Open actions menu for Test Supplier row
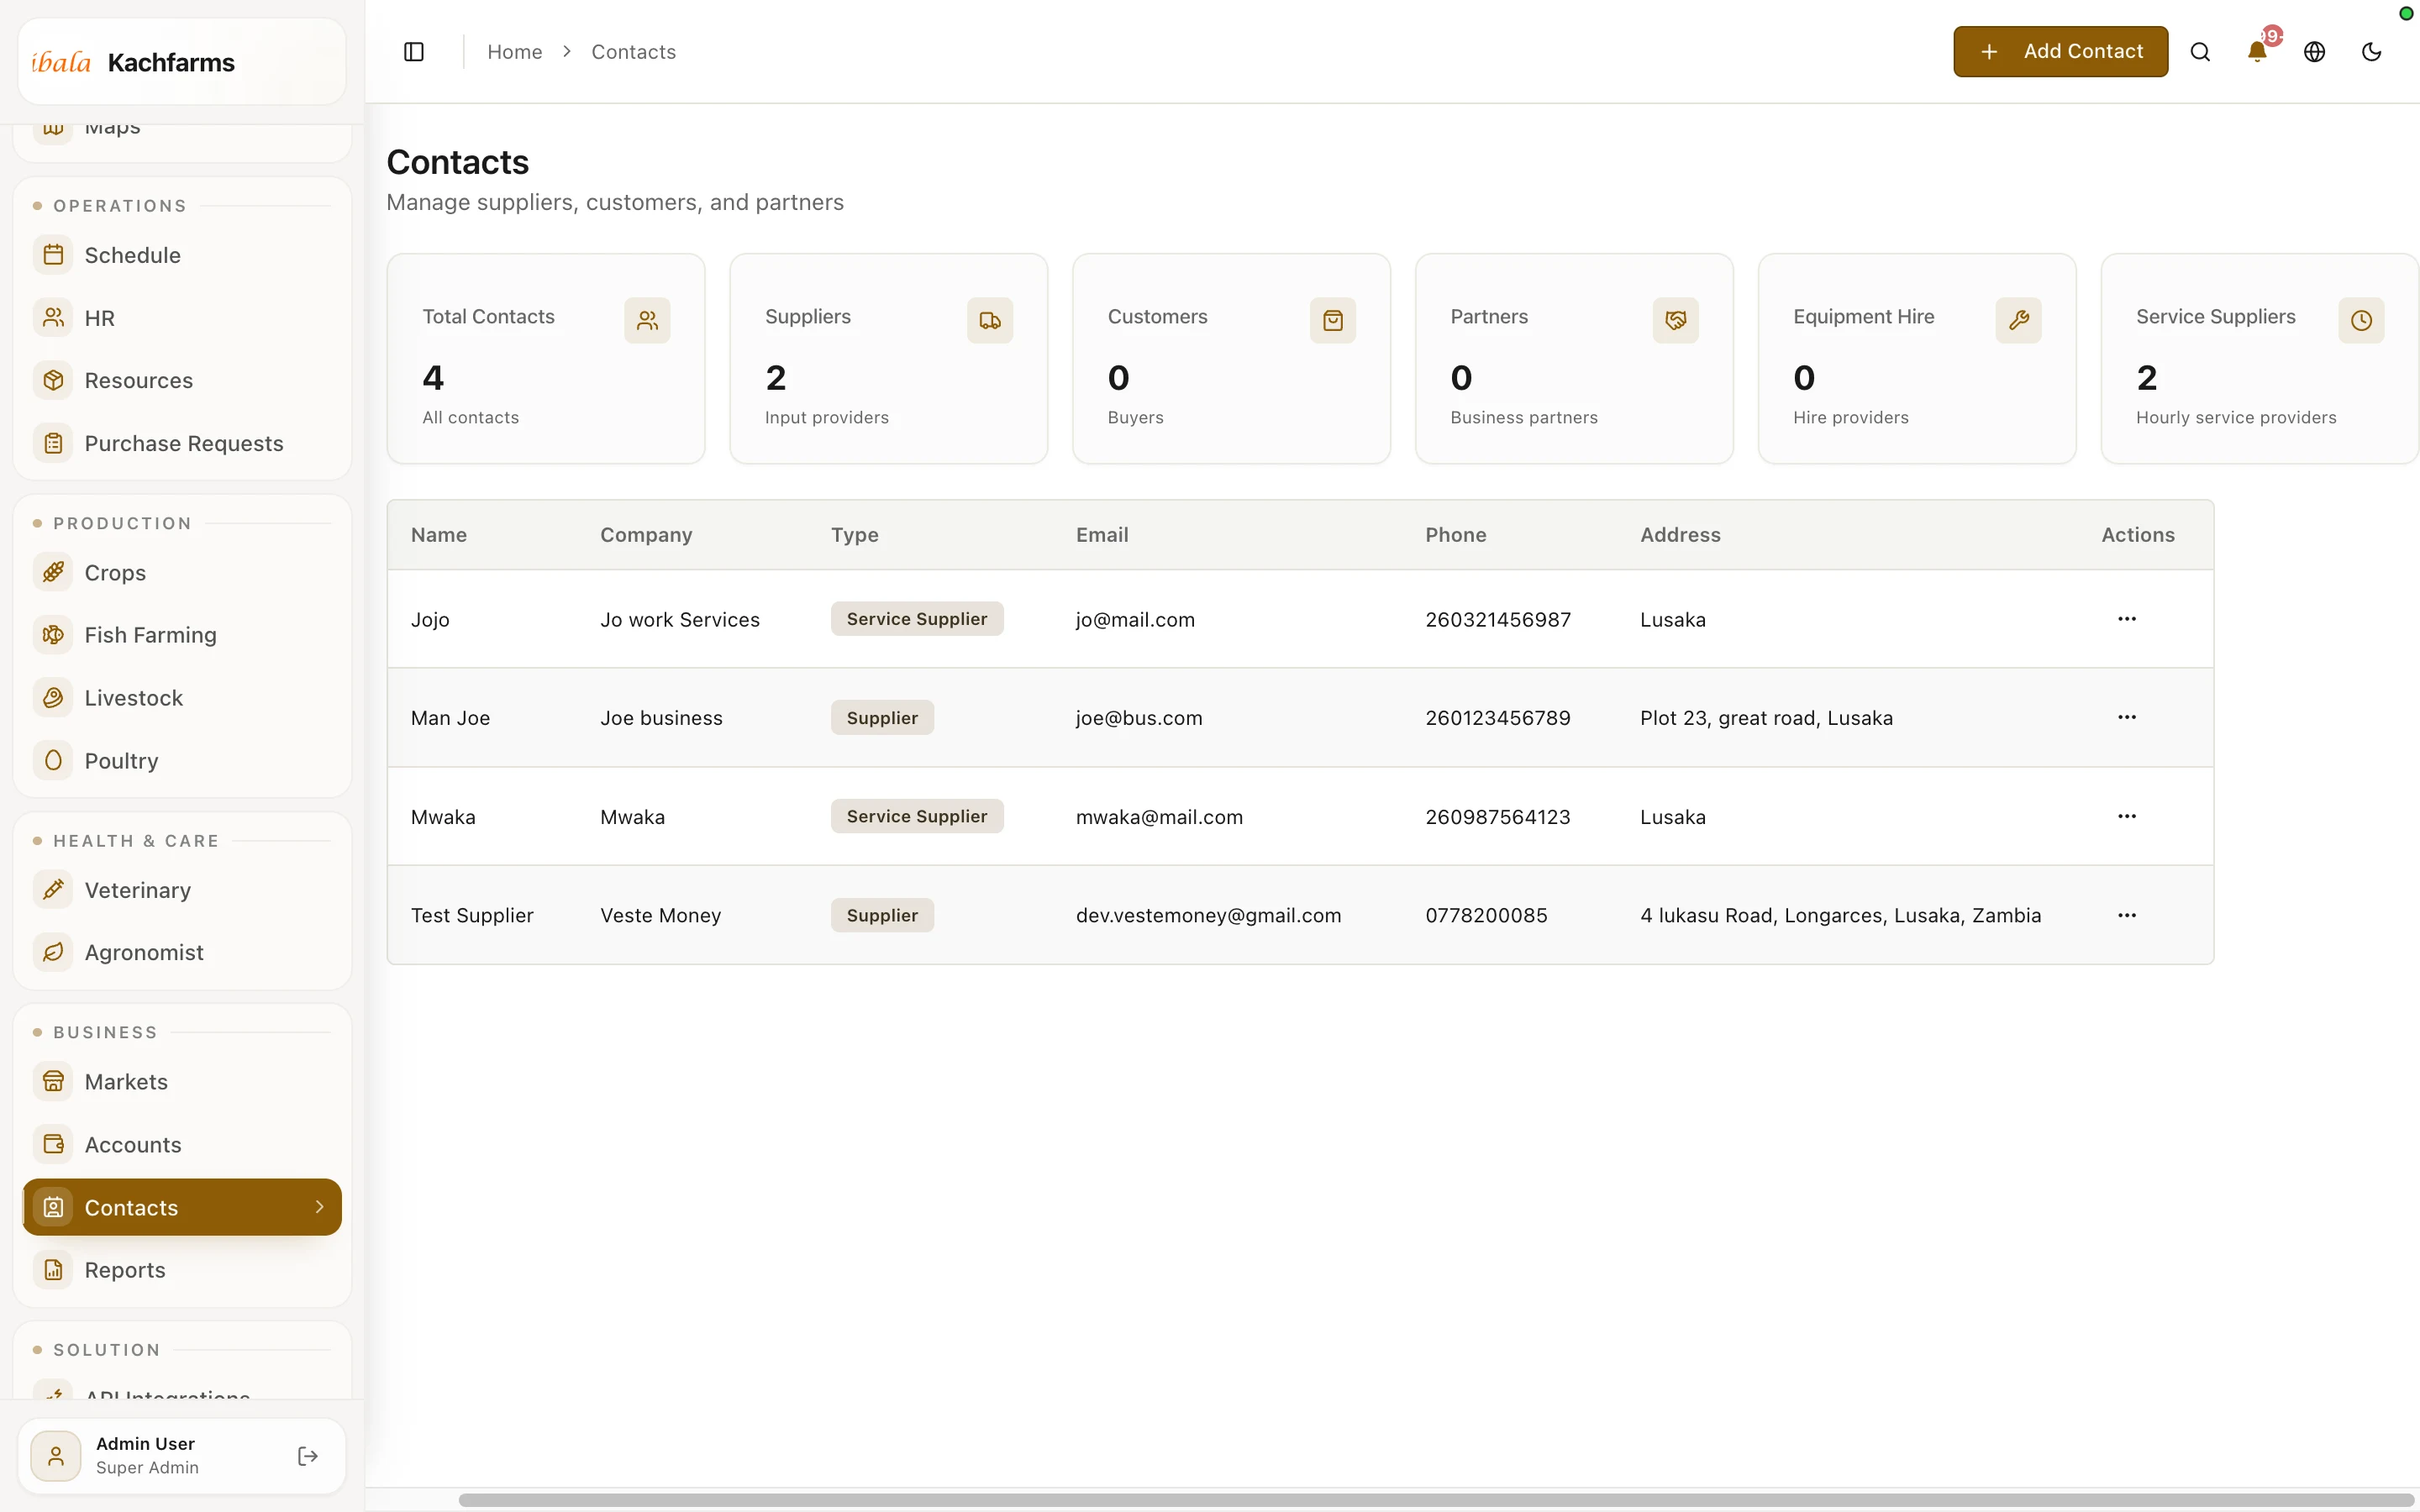Screen dimensions: 2420x1512 coord(2127,915)
